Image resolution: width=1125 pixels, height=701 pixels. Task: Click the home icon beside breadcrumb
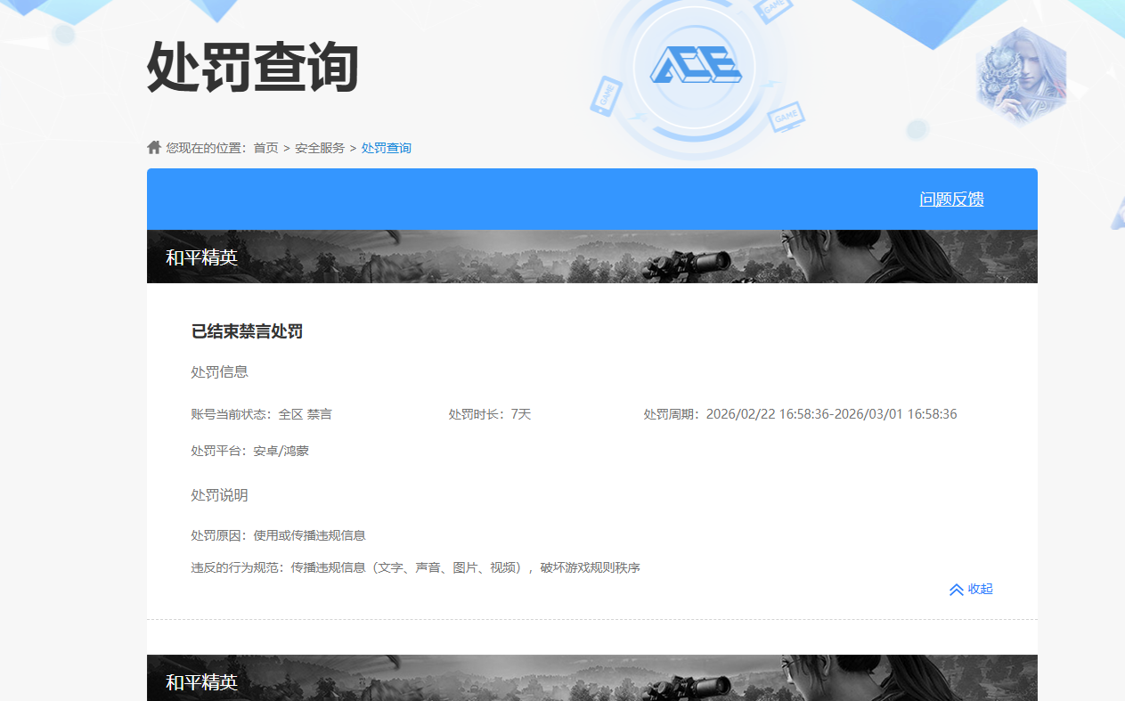pyautogui.click(x=153, y=146)
